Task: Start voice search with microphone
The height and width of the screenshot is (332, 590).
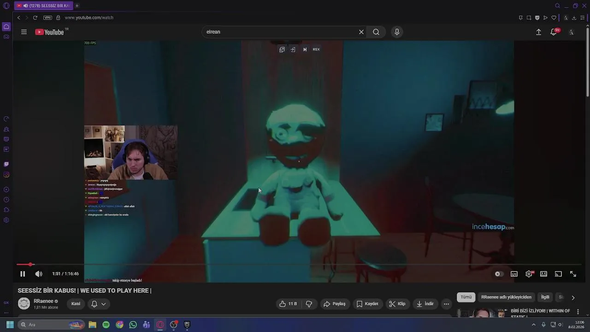Action: 397,32
